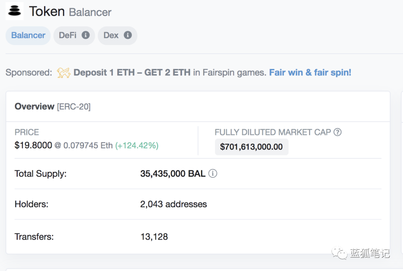Select the Dex tag label
Viewport: 403px width, 271px height.
(111, 35)
